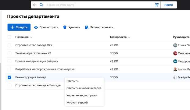The image size is (190, 110).
Task: Click Федоров avatar icon
Action: (175, 61)
